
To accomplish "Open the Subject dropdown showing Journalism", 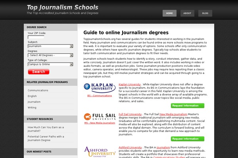I will (50, 46).
